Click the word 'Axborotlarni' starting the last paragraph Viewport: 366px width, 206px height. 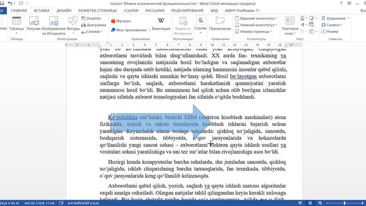122,186
